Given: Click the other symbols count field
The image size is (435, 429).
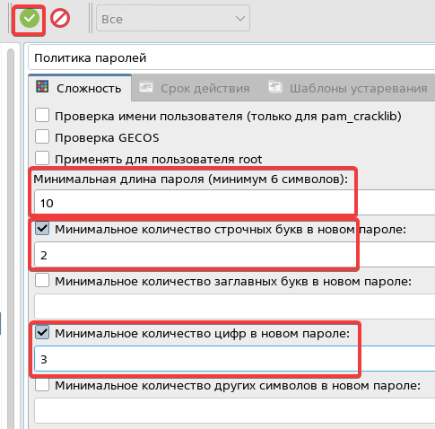Looking at the screenshot, I should (235, 410).
